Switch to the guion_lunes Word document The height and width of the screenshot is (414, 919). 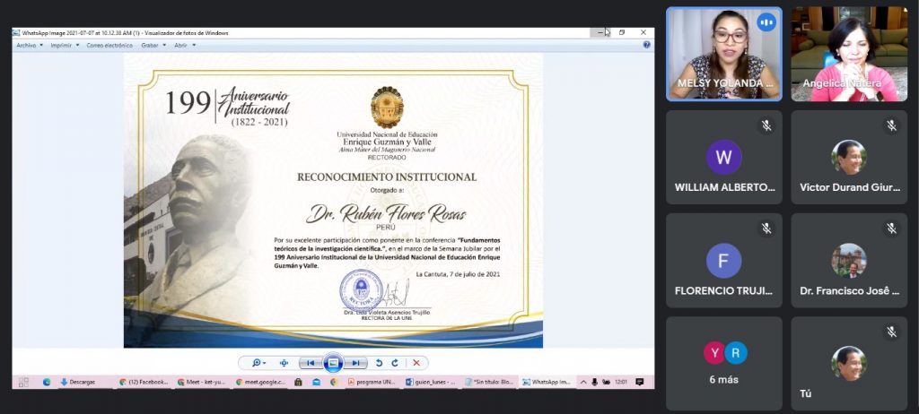(x=431, y=382)
